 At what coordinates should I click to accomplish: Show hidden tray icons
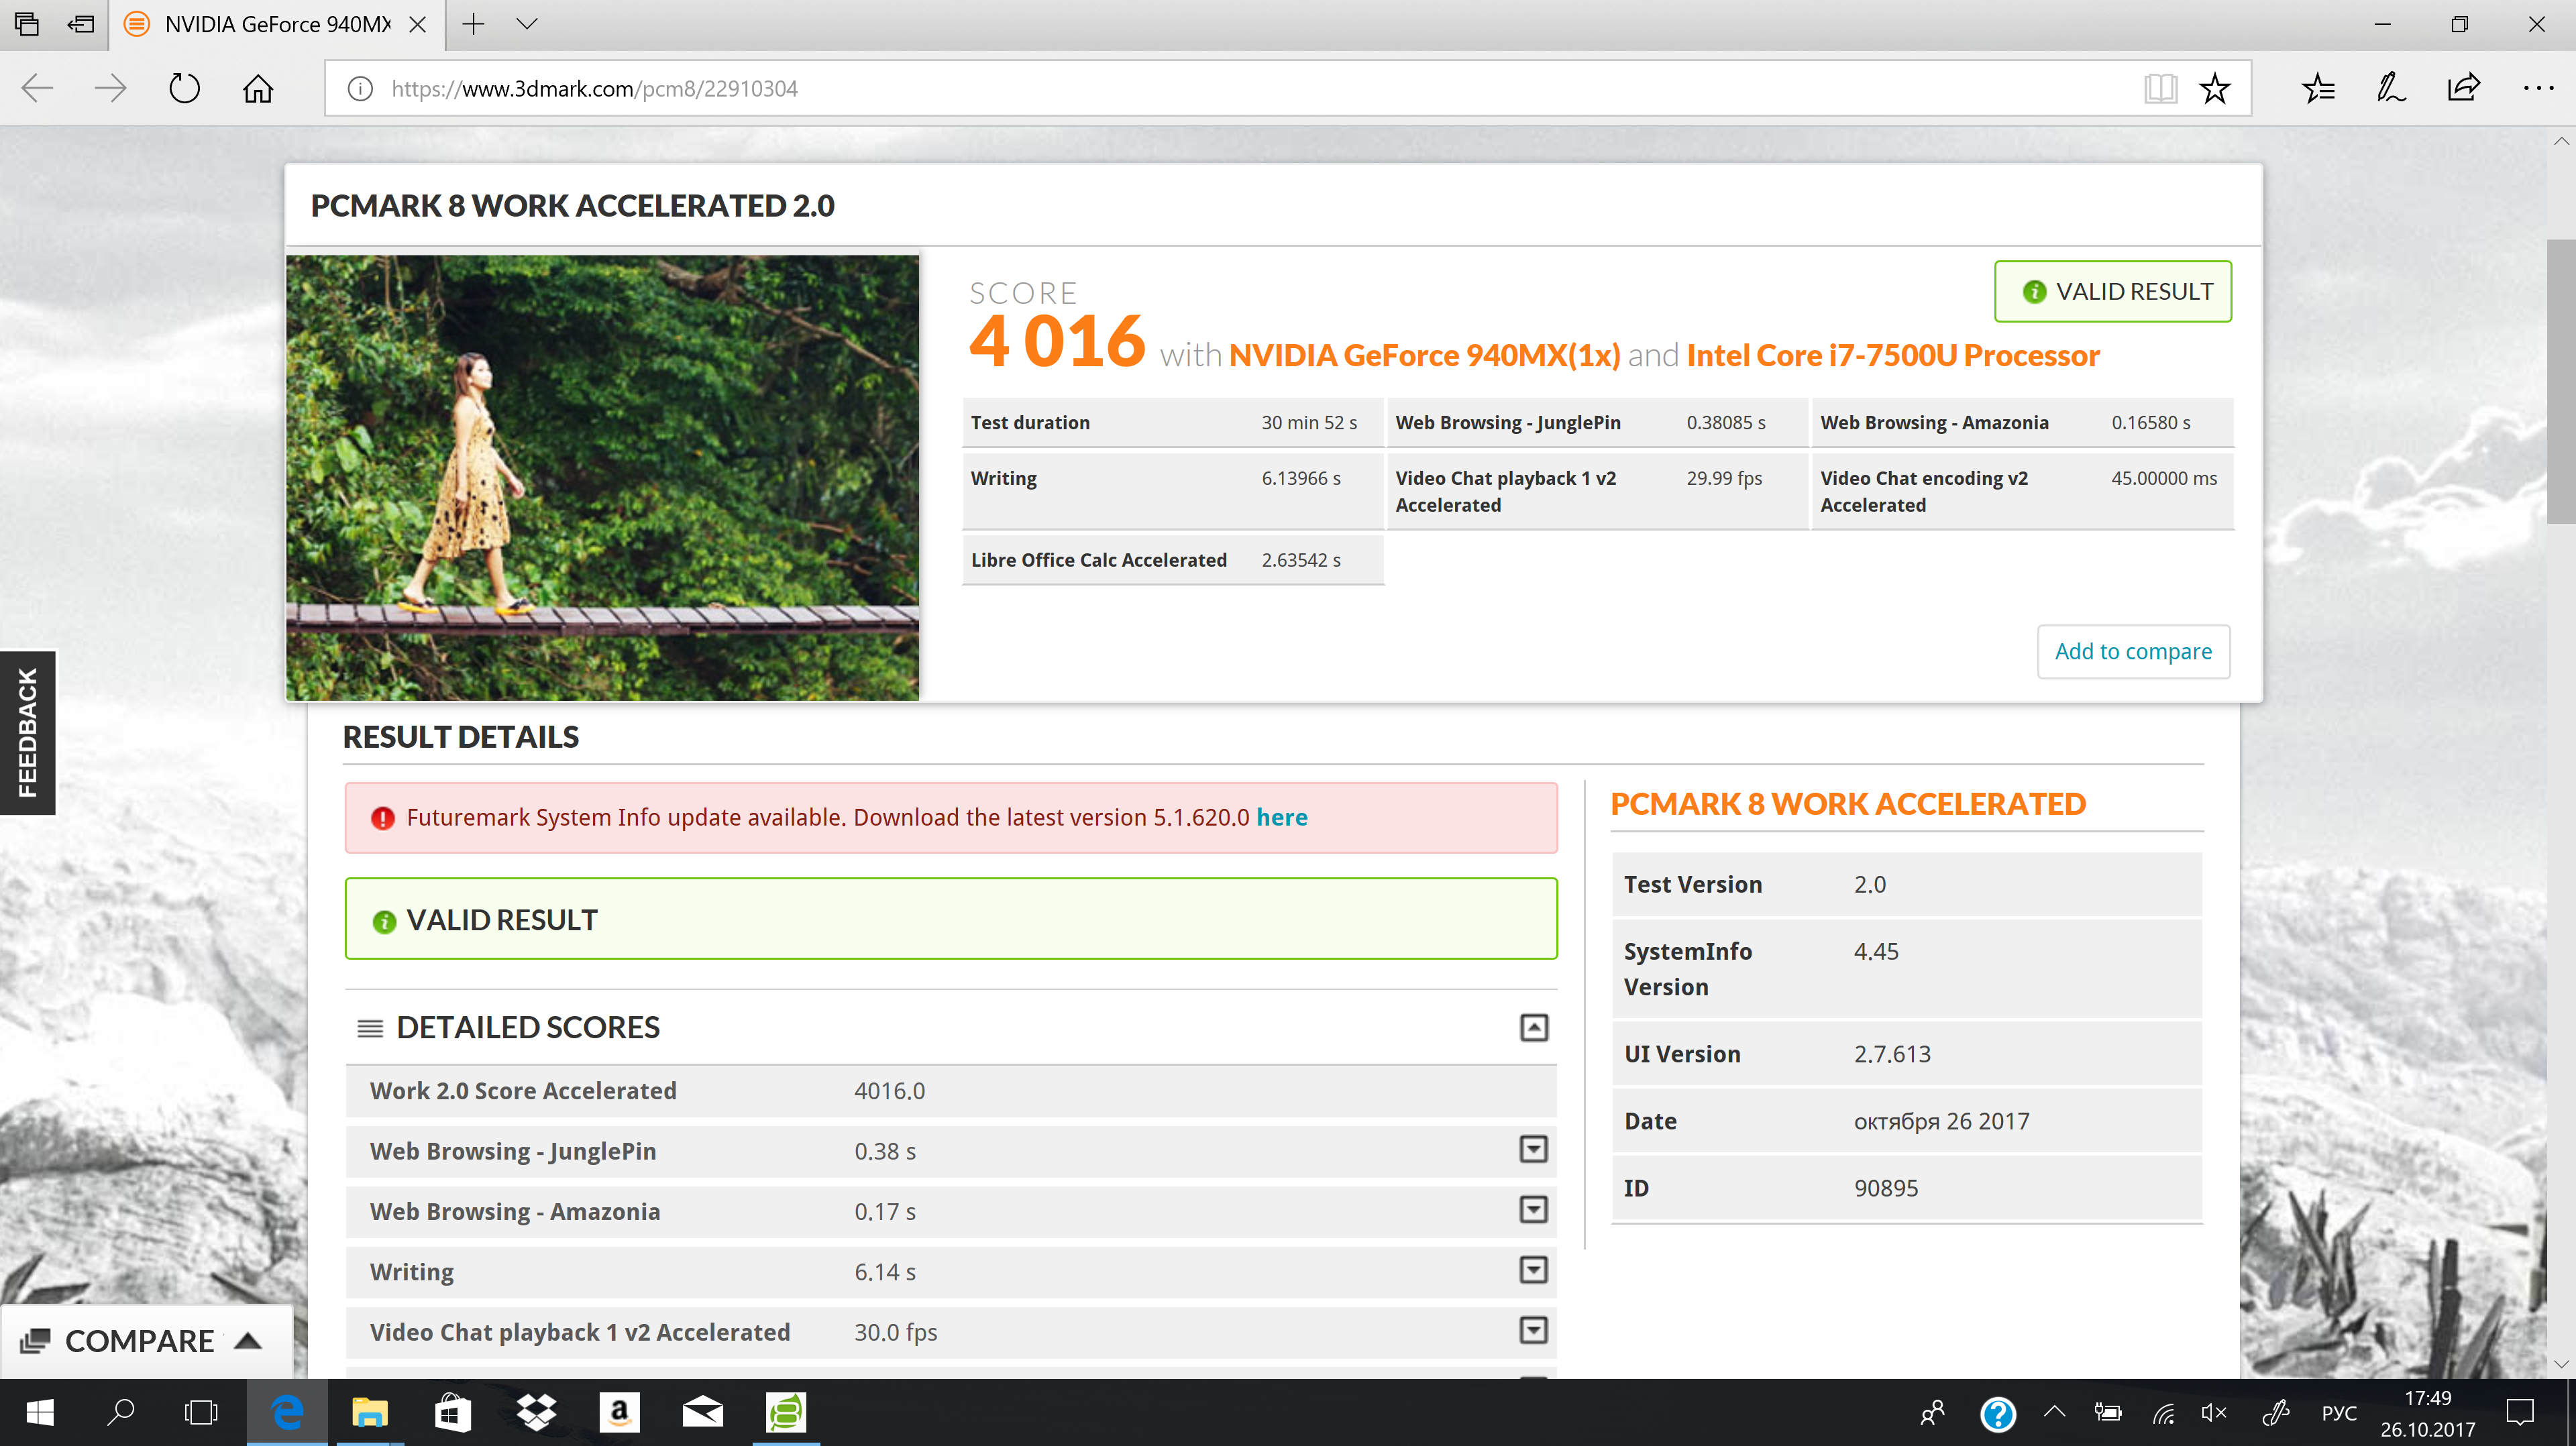point(2054,1412)
